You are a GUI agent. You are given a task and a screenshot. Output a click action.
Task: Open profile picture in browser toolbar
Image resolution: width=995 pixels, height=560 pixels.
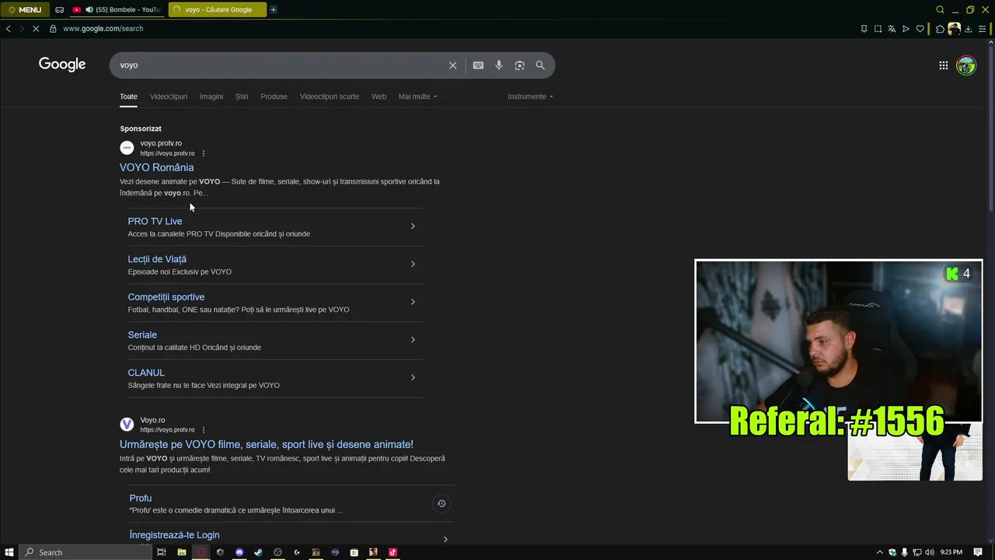point(954,29)
